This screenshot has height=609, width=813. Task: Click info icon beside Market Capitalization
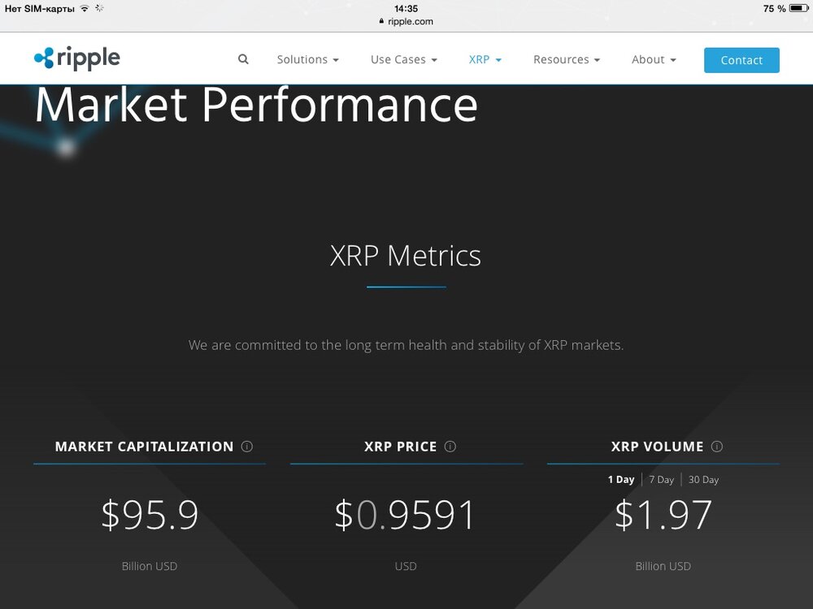point(247,447)
